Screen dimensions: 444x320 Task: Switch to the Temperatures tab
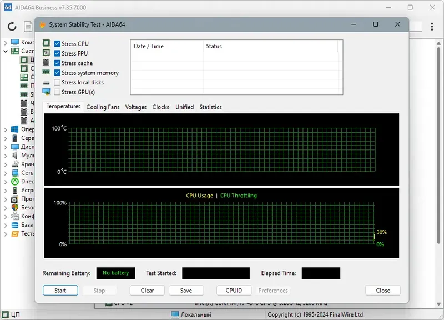(x=63, y=106)
